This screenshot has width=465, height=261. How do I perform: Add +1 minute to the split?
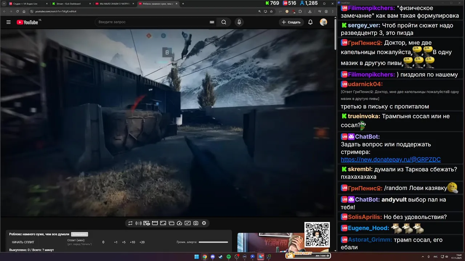pyautogui.click(x=116, y=242)
